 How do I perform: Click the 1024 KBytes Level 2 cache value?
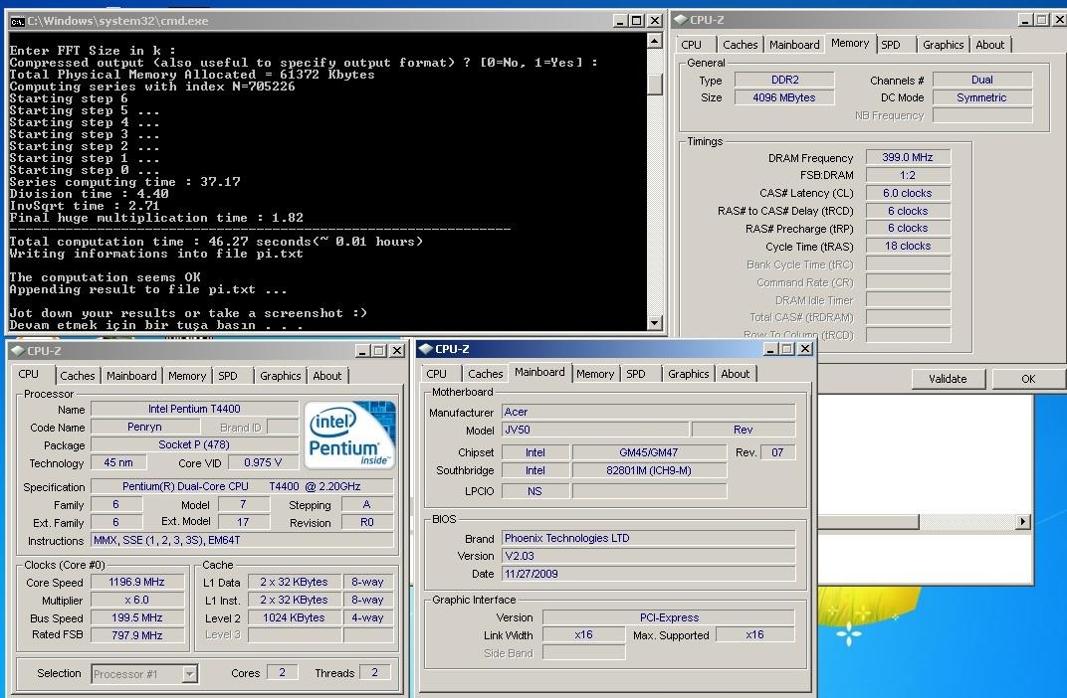(294, 617)
